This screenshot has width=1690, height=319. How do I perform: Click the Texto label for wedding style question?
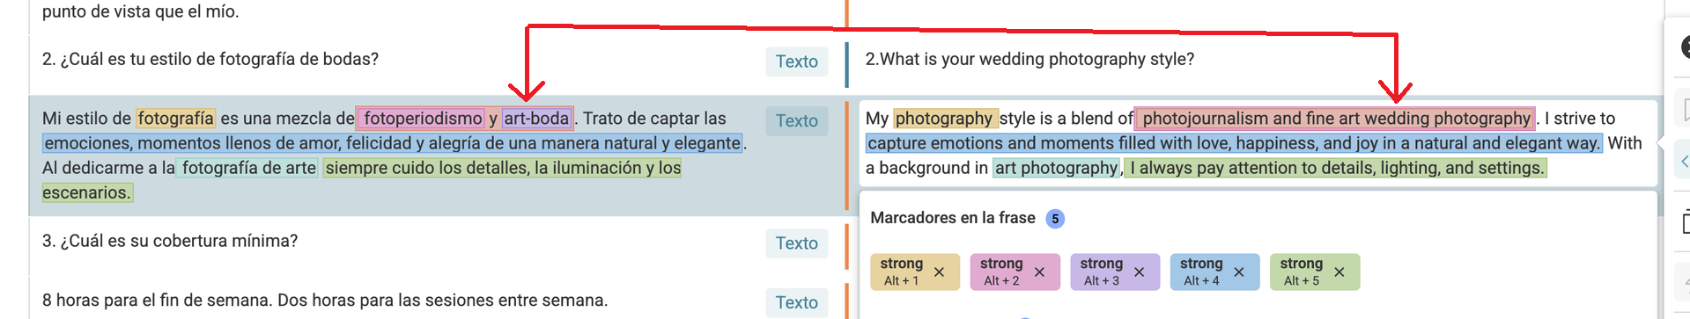point(797,62)
